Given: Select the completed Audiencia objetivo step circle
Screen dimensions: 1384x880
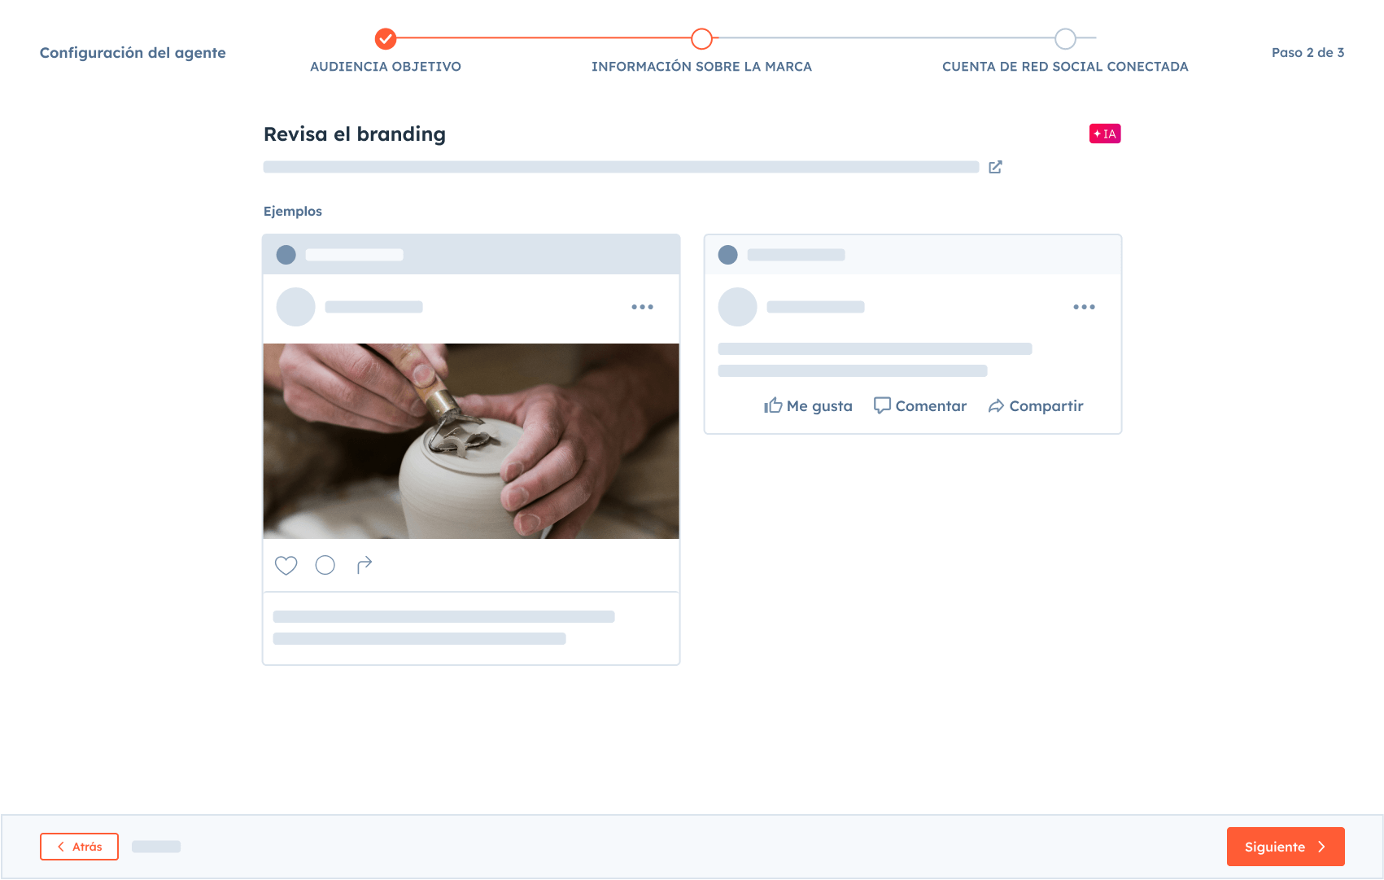Looking at the screenshot, I should (x=386, y=38).
